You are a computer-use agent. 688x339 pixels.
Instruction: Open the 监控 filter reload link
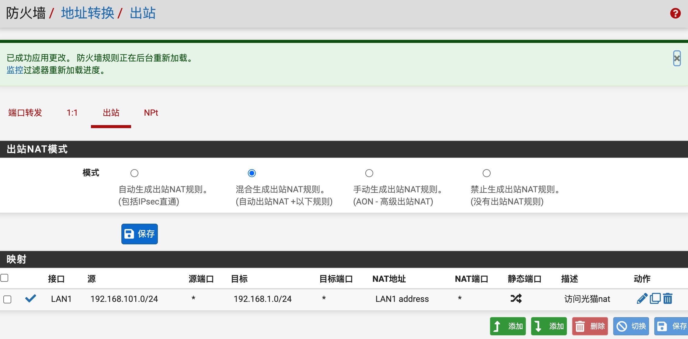(x=15, y=70)
